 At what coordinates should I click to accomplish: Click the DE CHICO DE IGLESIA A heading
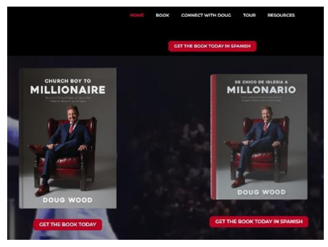point(261,82)
